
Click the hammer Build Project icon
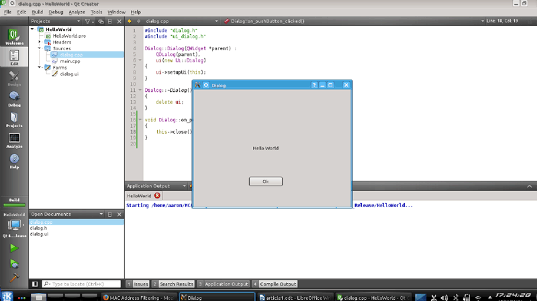pos(14,278)
